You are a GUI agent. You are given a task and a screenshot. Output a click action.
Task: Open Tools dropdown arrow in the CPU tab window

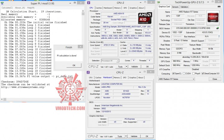tap(126, 66)
